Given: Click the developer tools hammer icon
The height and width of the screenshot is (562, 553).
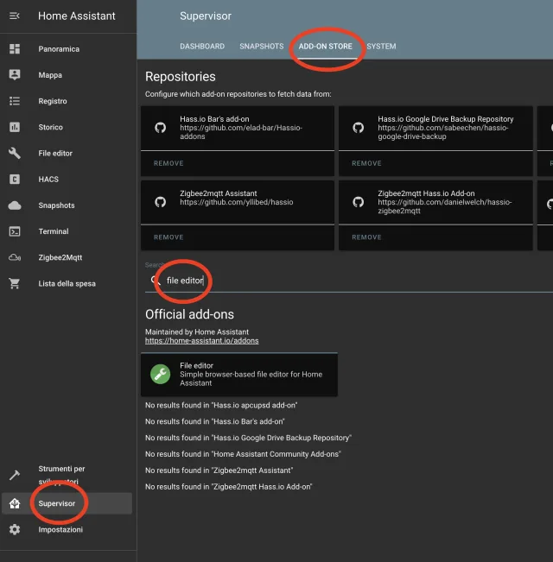Looking at the screenshot, I should coord(15,475).
